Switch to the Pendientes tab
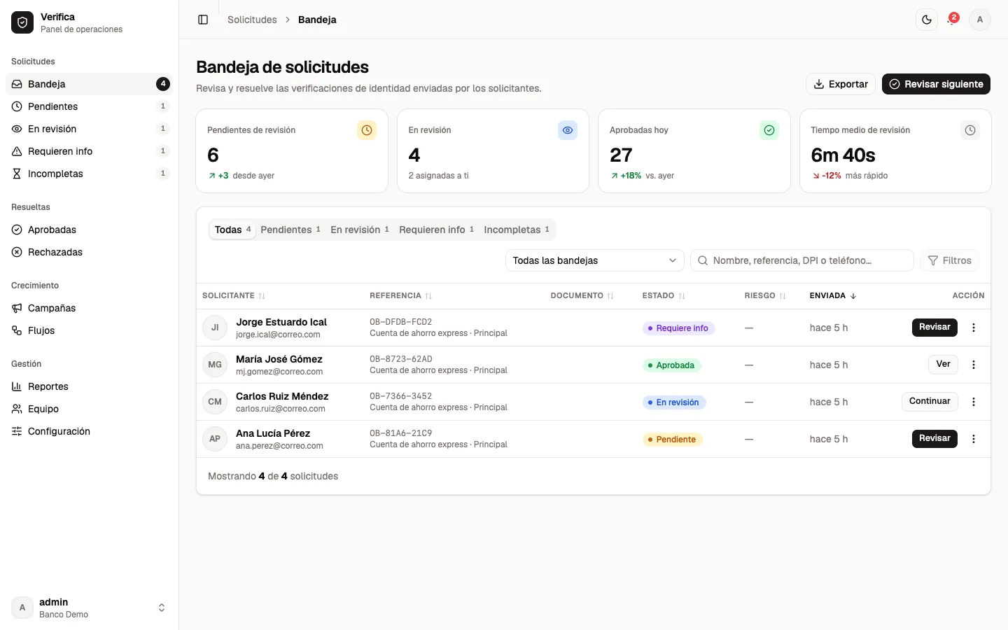Viewport: 1008px width, 630px height. click(x=290, y=230)
